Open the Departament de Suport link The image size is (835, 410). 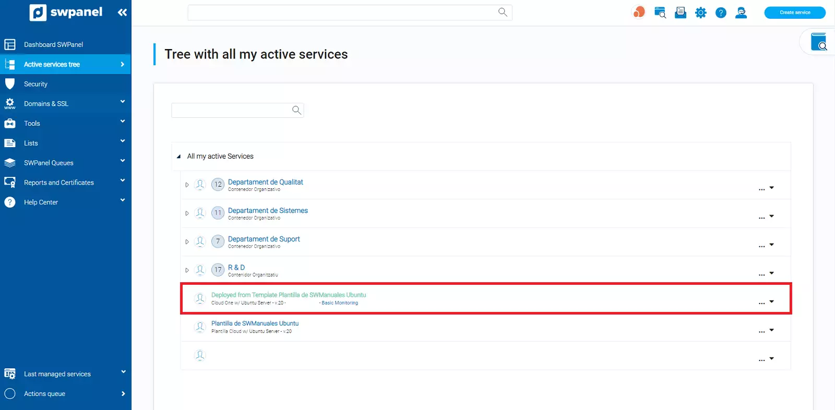(x=264, y=239)
